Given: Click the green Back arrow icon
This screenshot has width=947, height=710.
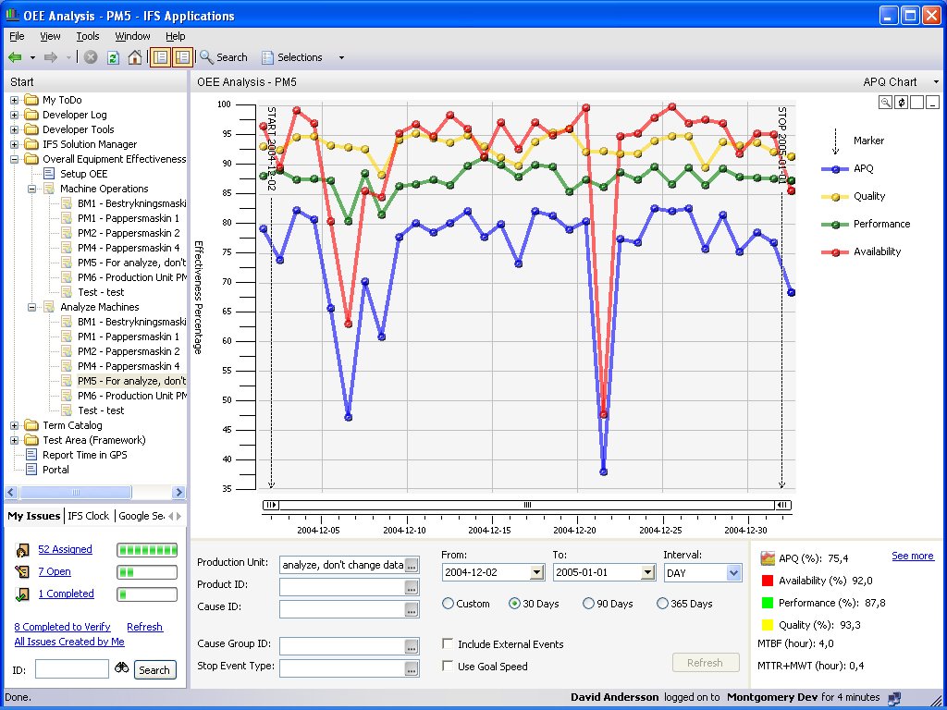Looking at the screenshot, I should tap(15, 57).
